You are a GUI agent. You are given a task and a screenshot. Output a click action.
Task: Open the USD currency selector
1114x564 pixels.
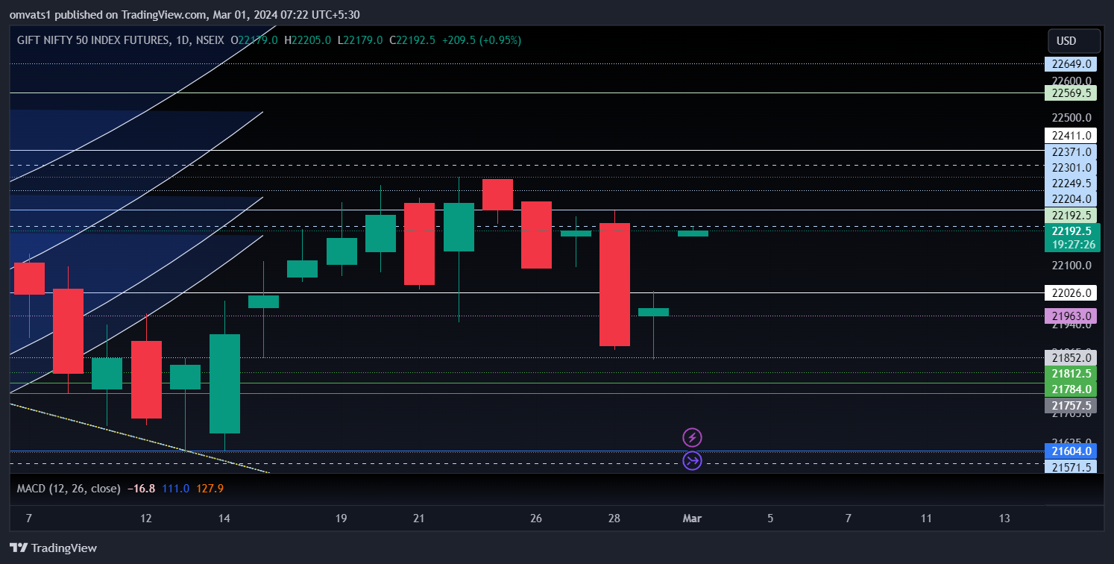pos(1074,41)
